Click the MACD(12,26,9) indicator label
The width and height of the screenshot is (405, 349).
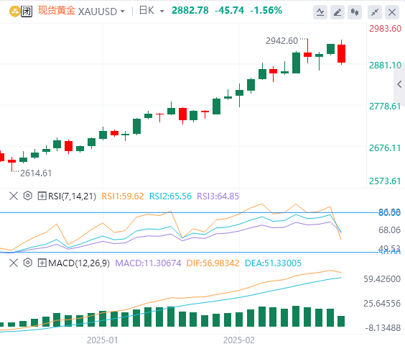[79, 263]
